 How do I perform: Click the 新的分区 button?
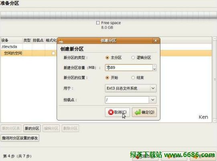click(x=32, y=129)
